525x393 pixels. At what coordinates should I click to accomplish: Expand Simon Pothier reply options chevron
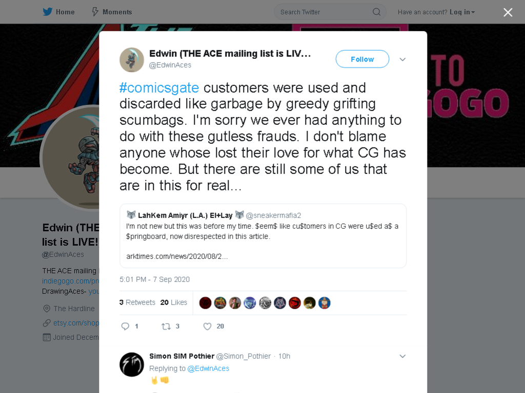click(x=402, y=356)
